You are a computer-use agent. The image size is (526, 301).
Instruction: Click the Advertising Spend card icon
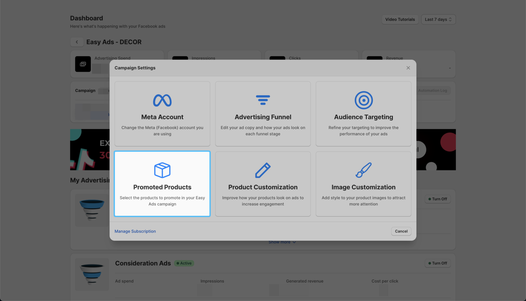pos(83,64)
